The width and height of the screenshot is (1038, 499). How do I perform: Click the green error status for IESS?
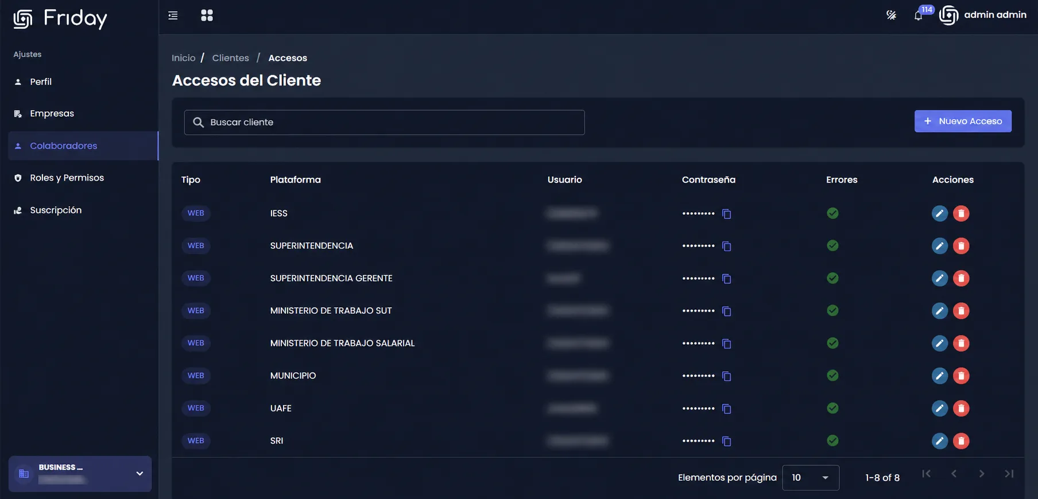tap(832, 213)
